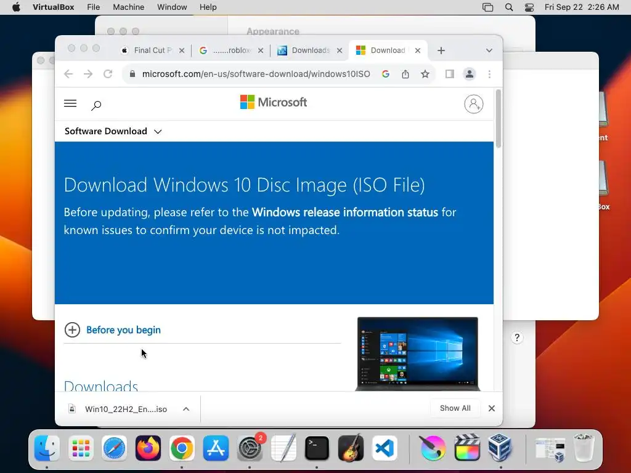Click the Google icon in address bar
The width and height of the screenshot is (631, 473).
pos(386,74)
